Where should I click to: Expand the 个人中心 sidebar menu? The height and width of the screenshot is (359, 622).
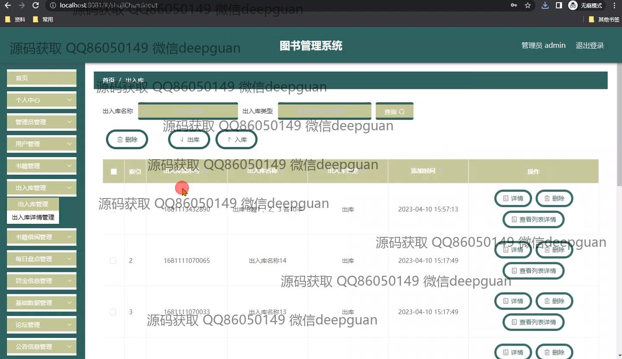point(41,100)
